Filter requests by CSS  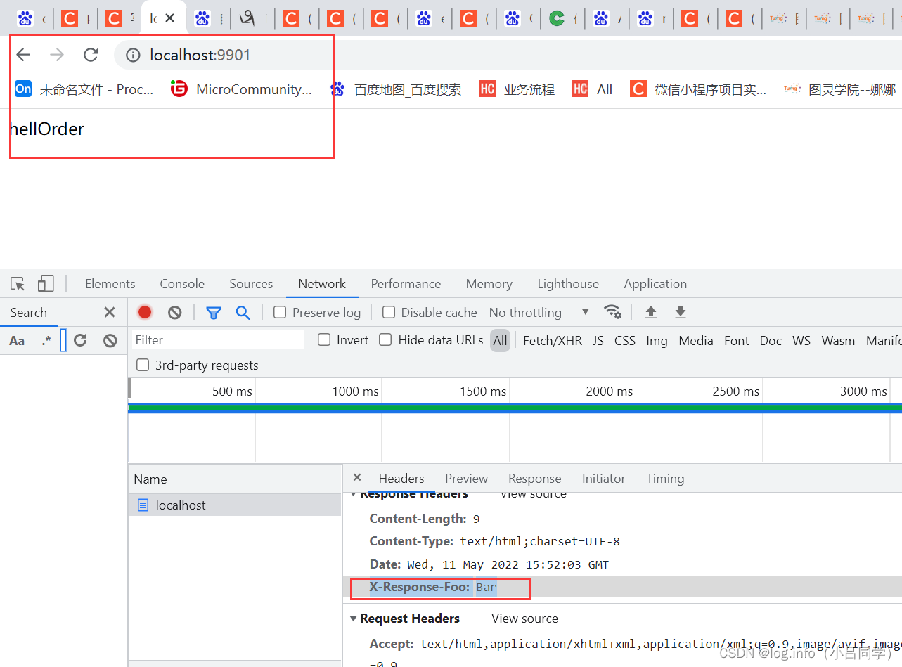(625, 341)
